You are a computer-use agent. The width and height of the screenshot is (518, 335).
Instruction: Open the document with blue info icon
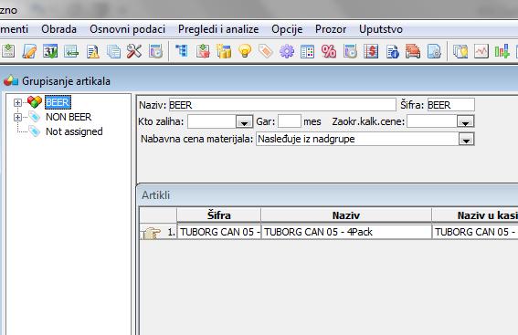(392, 51)
